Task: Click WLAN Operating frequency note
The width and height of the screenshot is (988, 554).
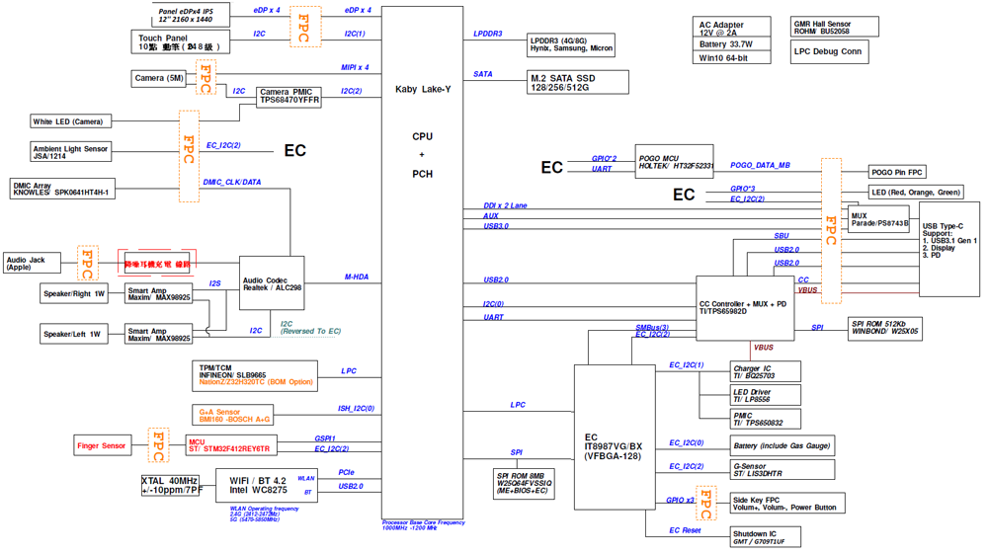Action: click(264, 514)
